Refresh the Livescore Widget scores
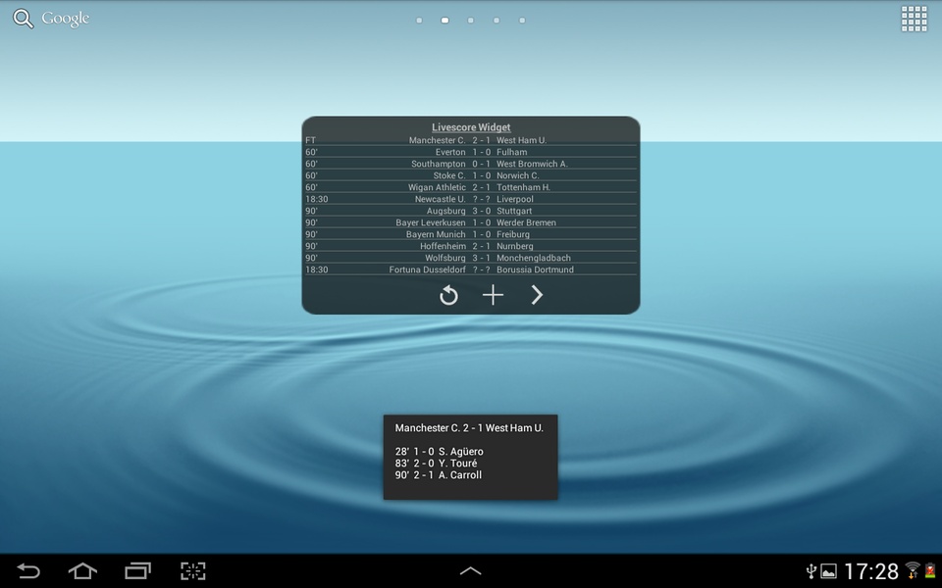This screenshot has width=942, height=588. click(x=448, y=295)
